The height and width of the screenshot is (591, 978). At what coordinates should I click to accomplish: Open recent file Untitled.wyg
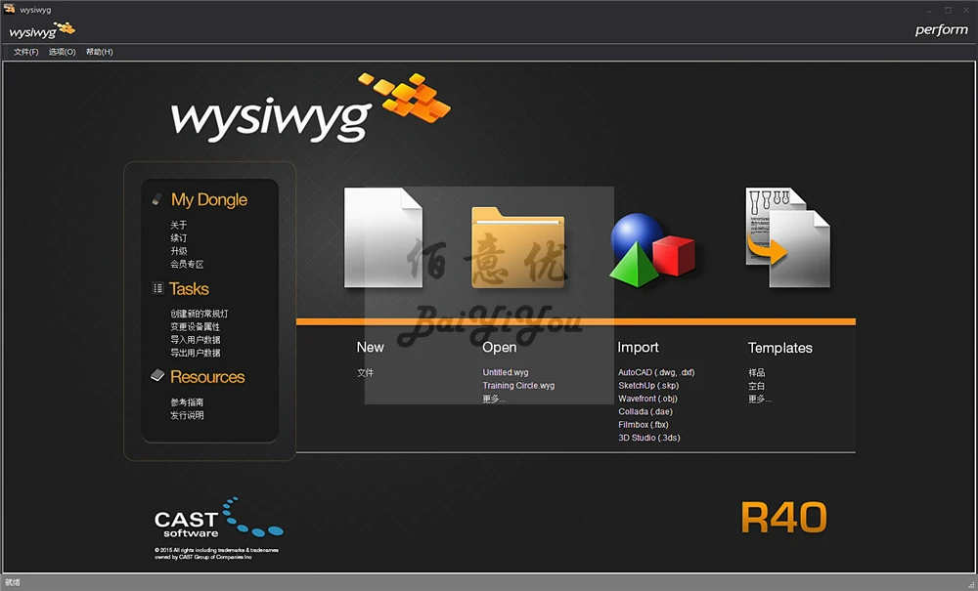(506, 372)
